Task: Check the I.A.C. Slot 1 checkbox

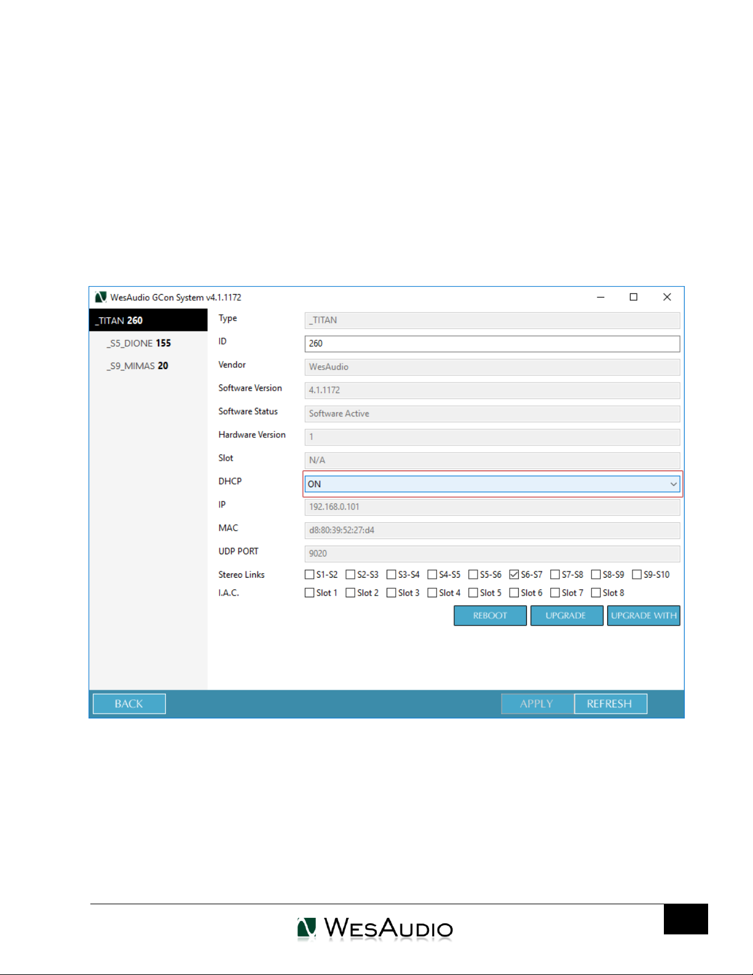Action: click(310, 593)
